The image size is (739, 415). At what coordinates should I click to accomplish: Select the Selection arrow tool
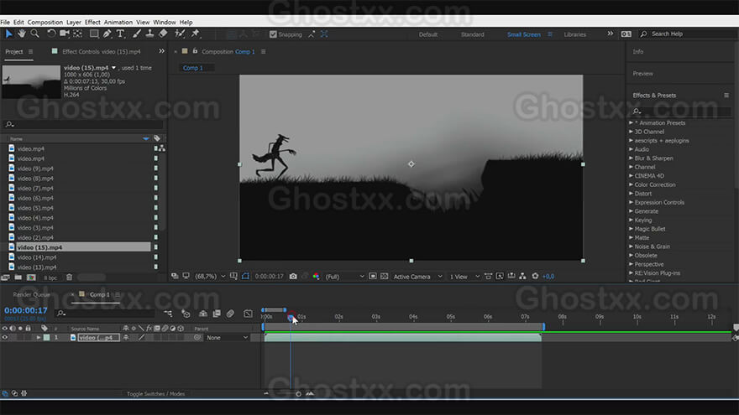(8, 34)
